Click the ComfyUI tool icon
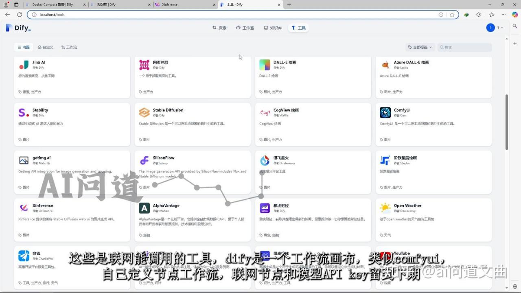Image resolution: width=521 pixels, height=293 pixels. tap(385, 112)
